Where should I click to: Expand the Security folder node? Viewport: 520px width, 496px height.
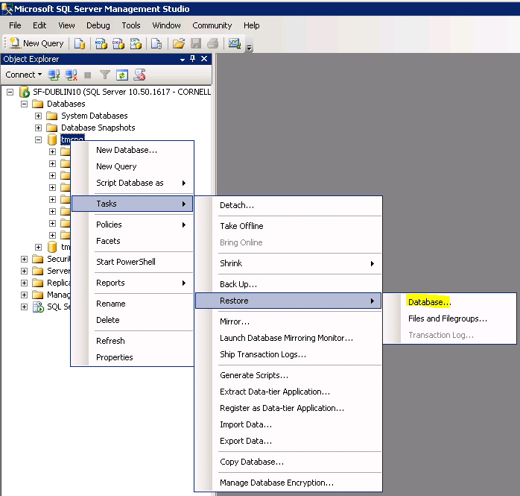(24, 259)
